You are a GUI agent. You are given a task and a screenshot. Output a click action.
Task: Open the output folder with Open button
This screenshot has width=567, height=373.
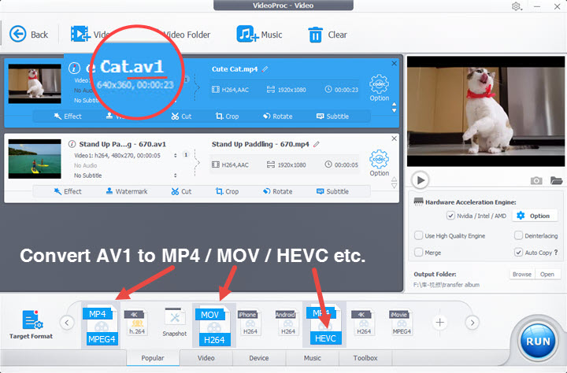pyautogui.click(x=547, y=275)
